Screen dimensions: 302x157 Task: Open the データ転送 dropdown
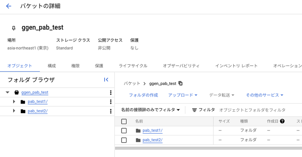coord(222,95)
